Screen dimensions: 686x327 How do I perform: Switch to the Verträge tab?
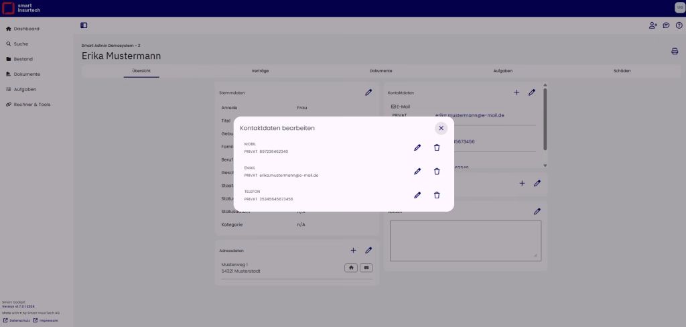(x=261, y=70)
